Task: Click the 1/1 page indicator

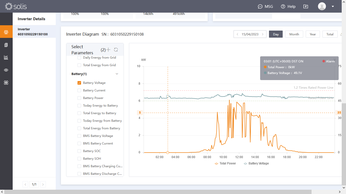Action: (x=34, y=184)
